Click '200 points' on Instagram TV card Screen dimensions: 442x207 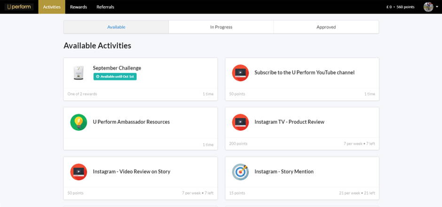click(238, 144)
